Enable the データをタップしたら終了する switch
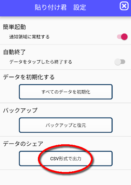 (x=120, y=62)
